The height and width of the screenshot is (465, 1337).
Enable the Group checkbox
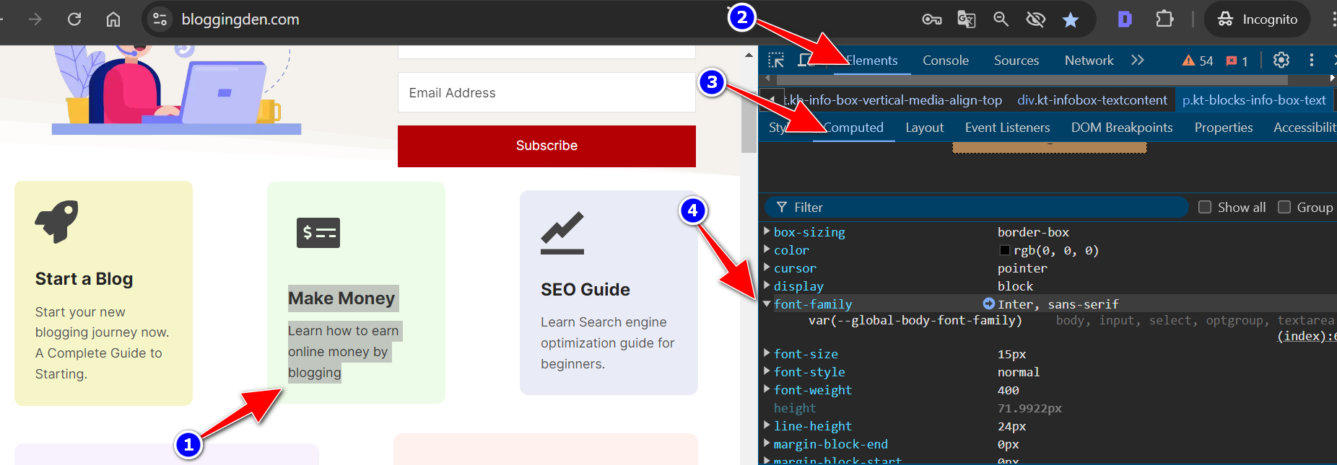1284,208
